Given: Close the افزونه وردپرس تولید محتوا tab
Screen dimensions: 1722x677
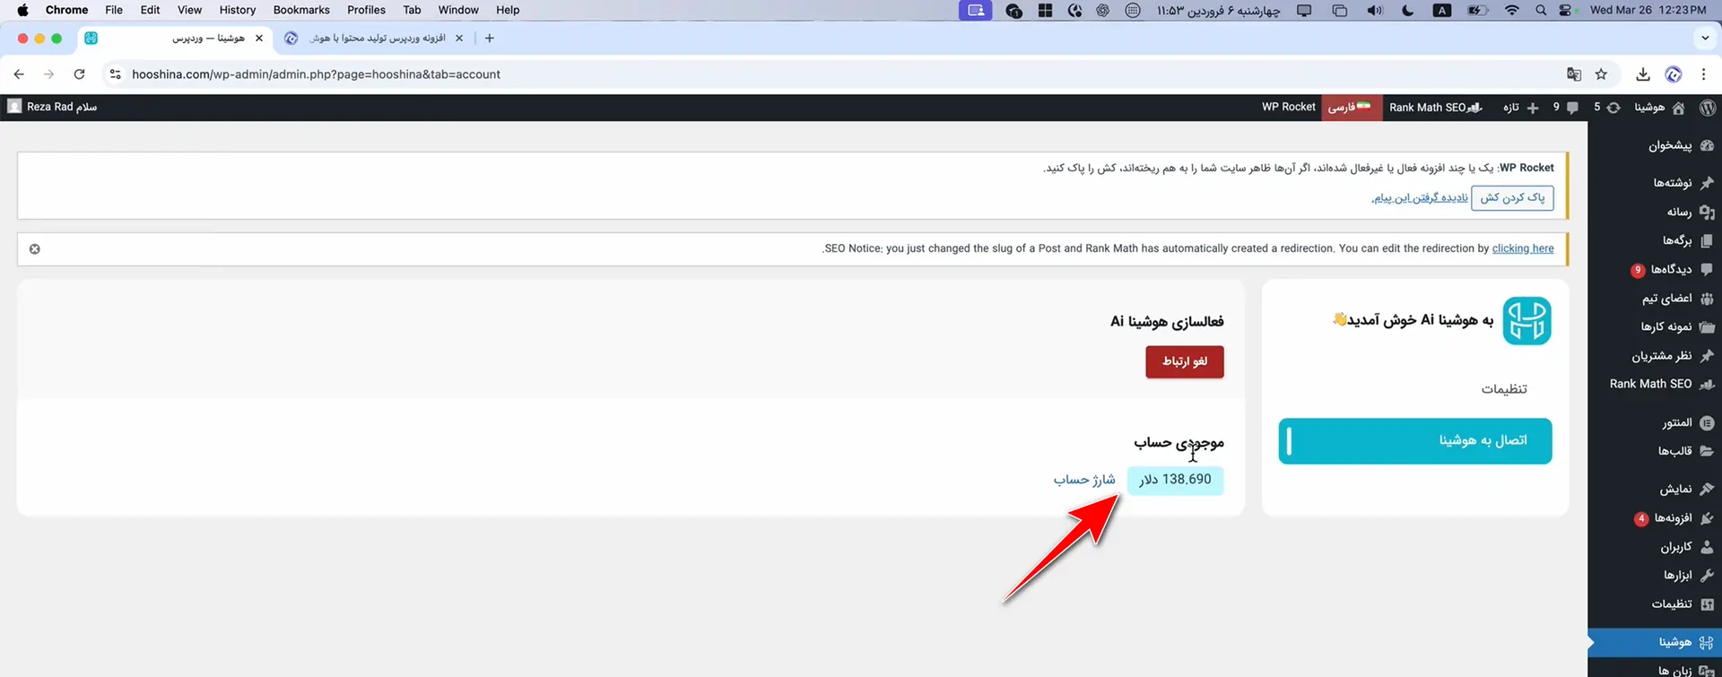Looking at the screenshot, I should pyautogui.click(x=459, y=38).
